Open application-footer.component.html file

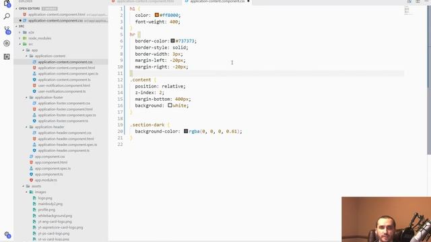pyautogui.click(x=65, y=109)
